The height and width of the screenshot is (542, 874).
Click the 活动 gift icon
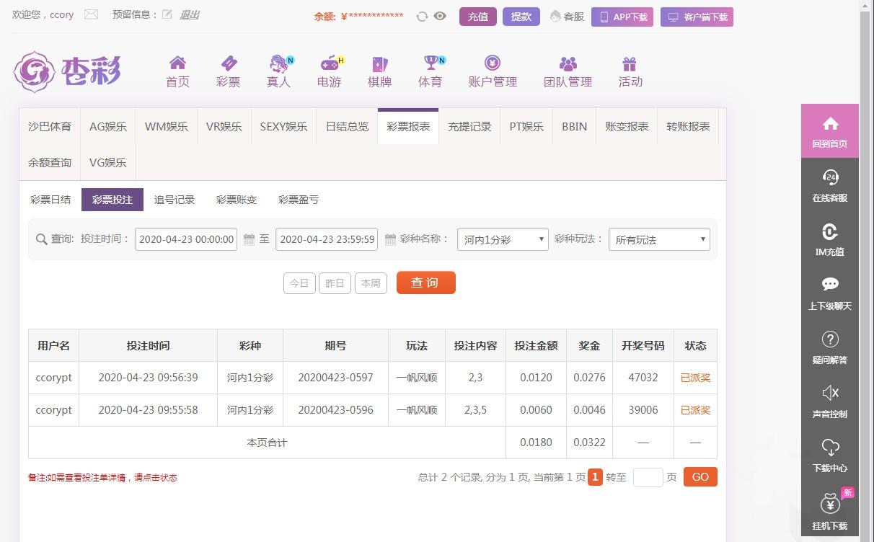pos(630,63)
